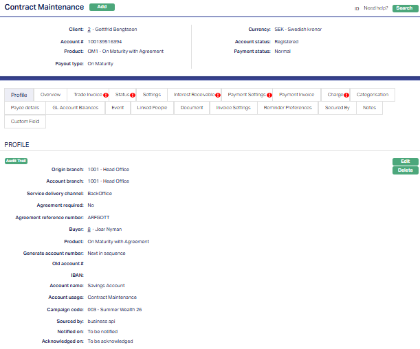Image resolution: width=420 pixels, height=349 pixels.
Task: Click the red badge on Payment Settings
Action: click(269, 95)
